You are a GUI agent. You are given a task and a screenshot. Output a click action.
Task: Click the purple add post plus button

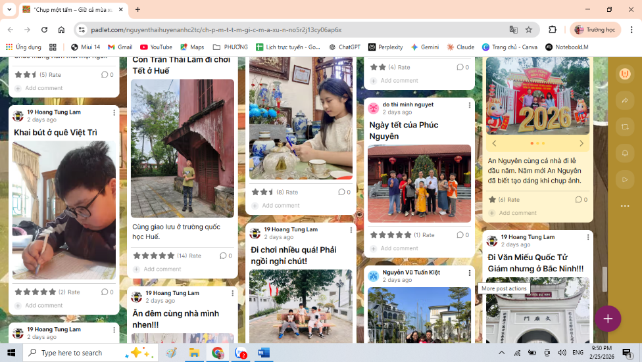(x=608, y=319)
